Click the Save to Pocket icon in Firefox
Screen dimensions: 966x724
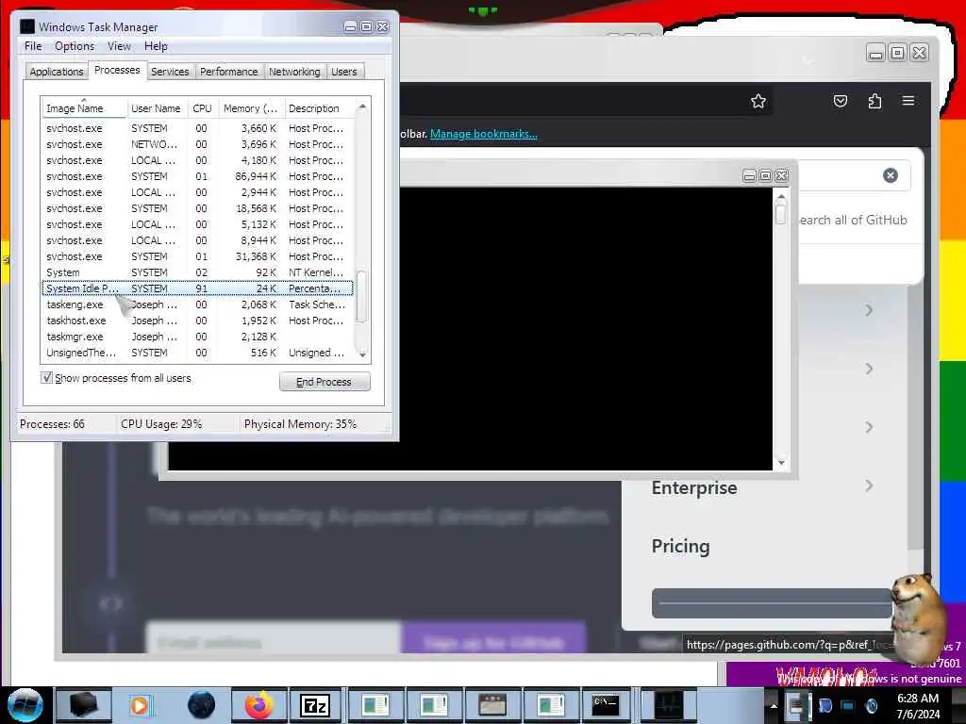(x=841, y=101)
